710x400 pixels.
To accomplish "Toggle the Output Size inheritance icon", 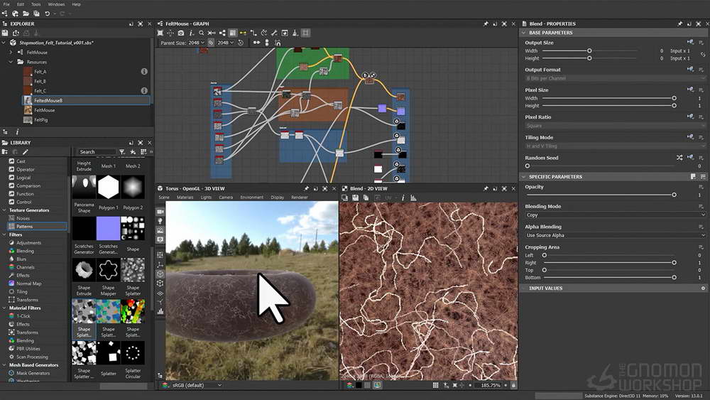I will click(690, 42).
